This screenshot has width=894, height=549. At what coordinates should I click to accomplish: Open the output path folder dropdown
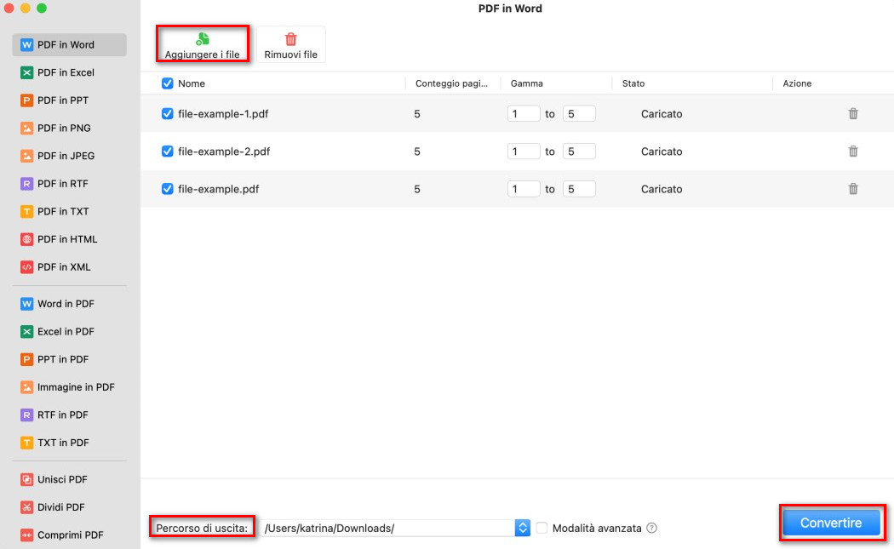[x=522, y=528]
